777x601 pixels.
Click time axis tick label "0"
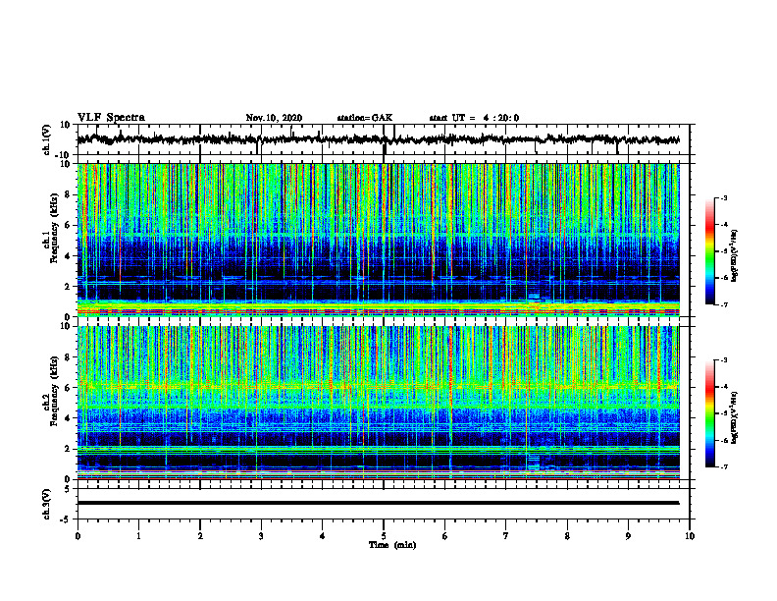78,536
